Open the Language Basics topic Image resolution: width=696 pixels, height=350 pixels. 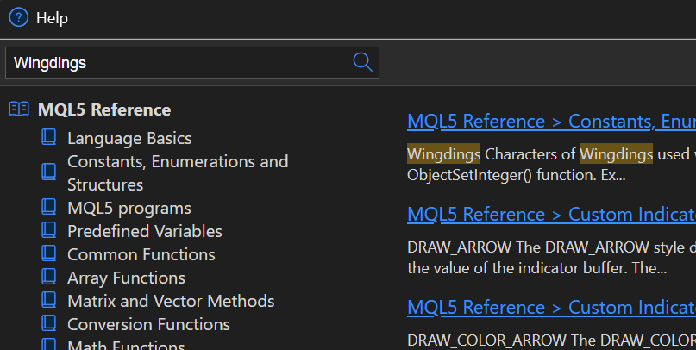click(x=129, y=138)
